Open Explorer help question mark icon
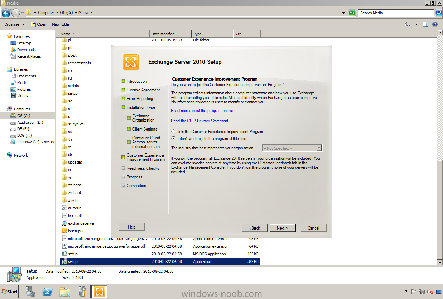The height and width of the screenshot is (299, 443). click(x=435, y=24)
